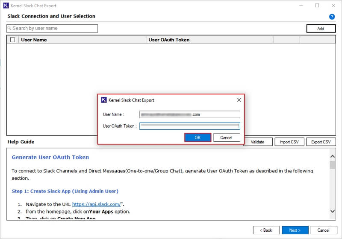
Task: Click the Kernel app icon in main title bar
Action: [6, 6]
